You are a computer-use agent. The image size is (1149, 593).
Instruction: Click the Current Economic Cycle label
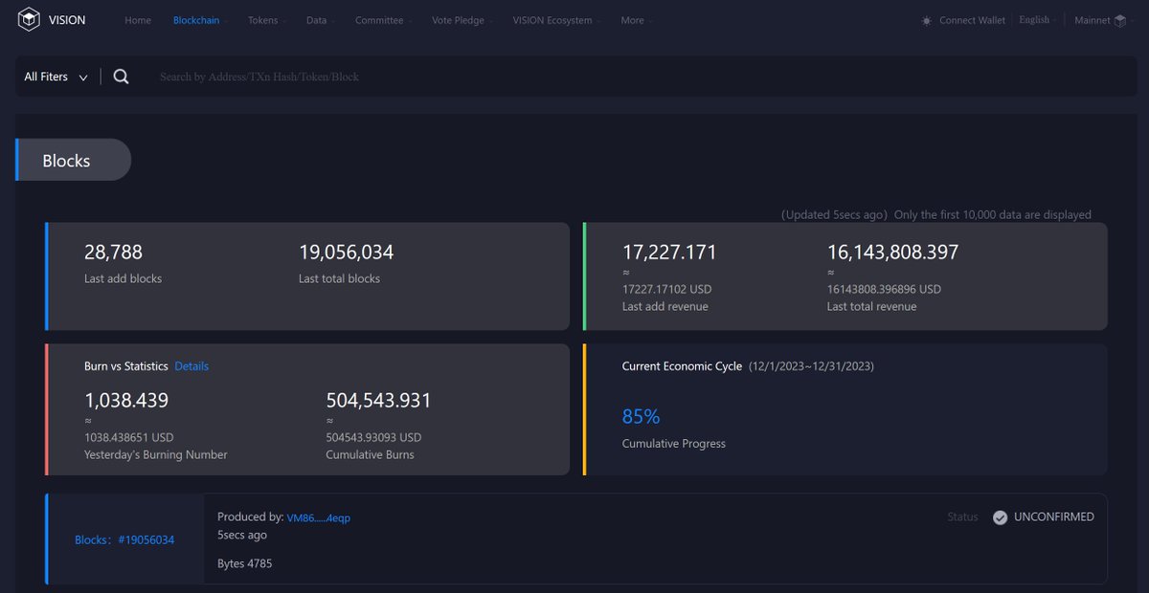(x=682, y=366)
